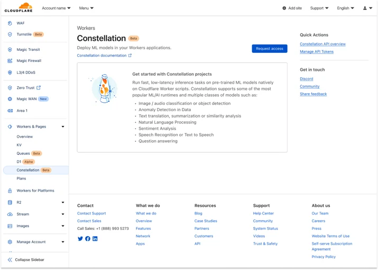Open the Discord link

click(307, 79)
